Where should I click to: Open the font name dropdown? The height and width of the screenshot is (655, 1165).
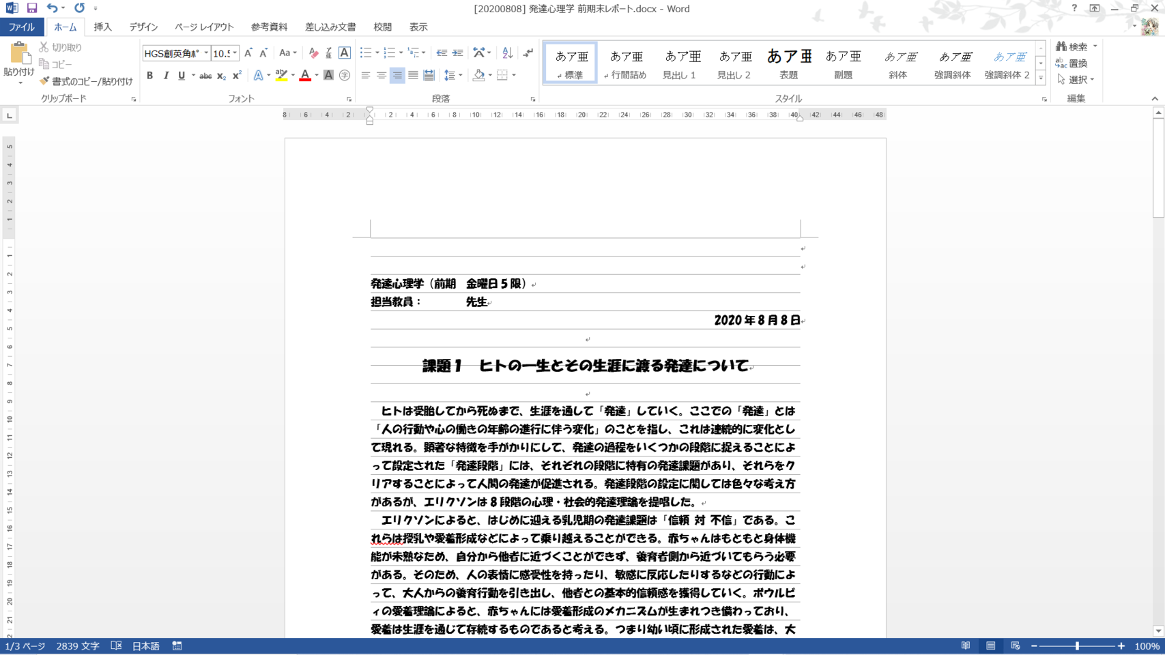[x=206, y=53]
